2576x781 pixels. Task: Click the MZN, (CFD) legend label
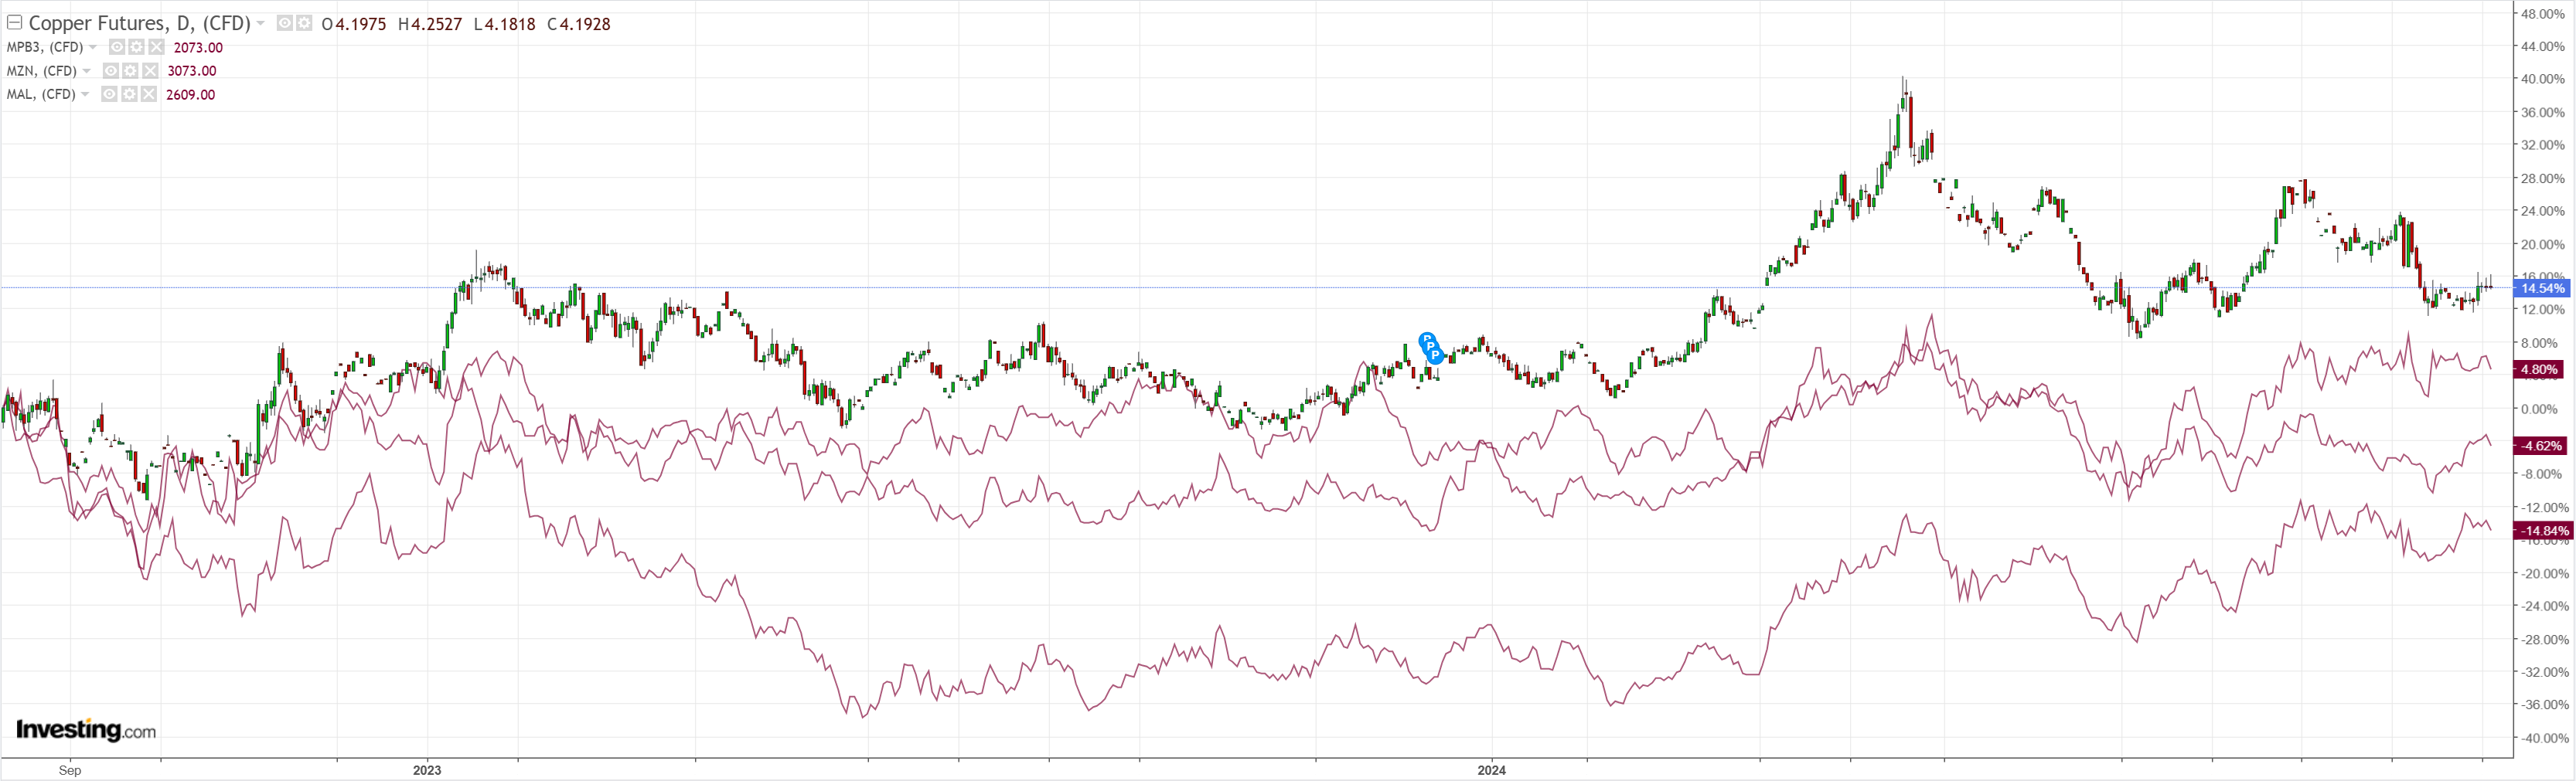[42, 71]
